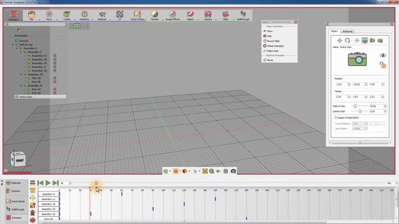
Task: Open the Animation workbench icon
Action: (14, 14)
